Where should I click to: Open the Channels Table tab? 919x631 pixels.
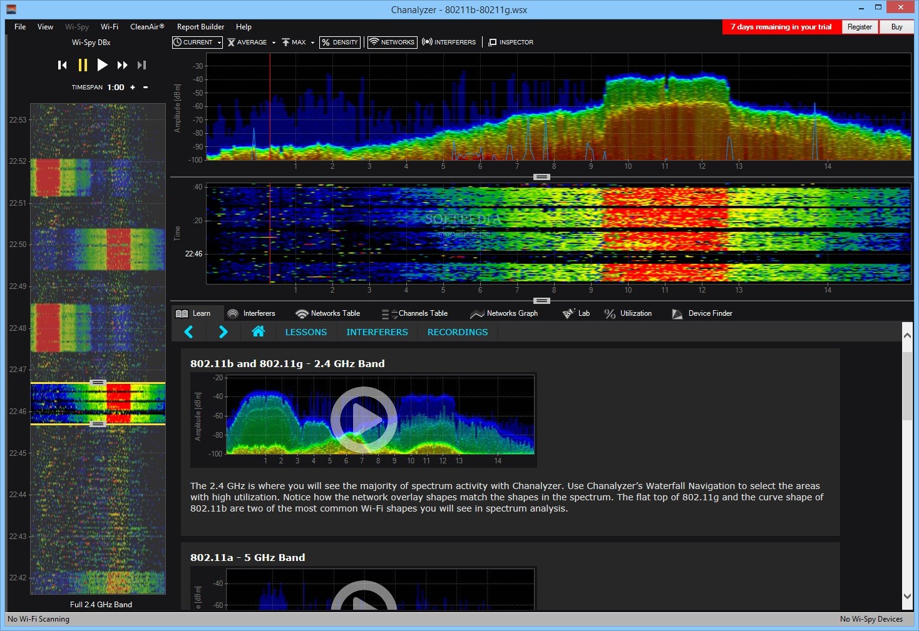[415, 313]
